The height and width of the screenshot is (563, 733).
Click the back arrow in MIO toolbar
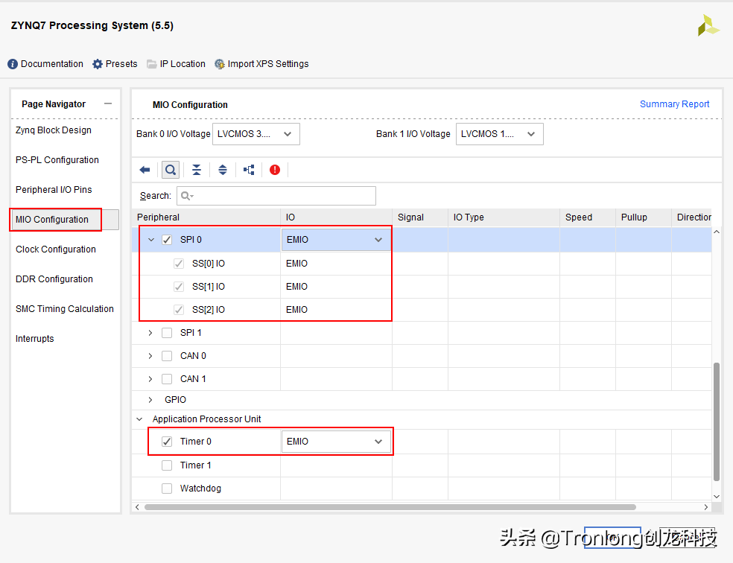(145, 170)
